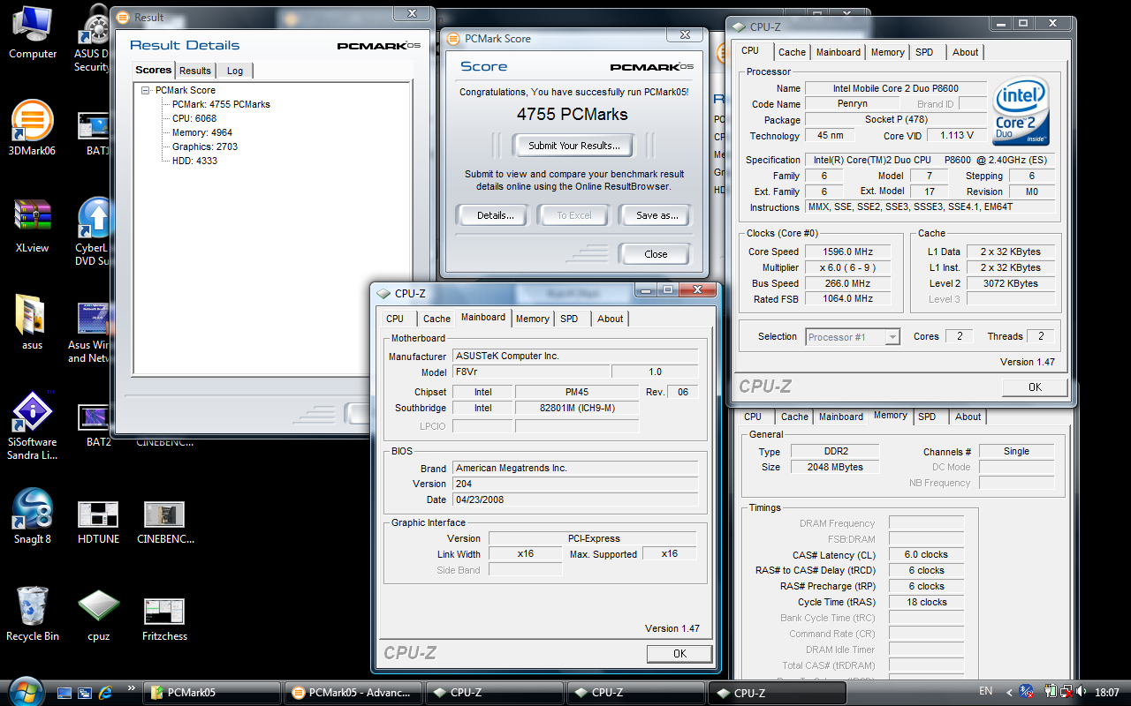Screen dimensions: 1131x706
Task: Select the Fritzchess desktop icon
Action: 164,618
